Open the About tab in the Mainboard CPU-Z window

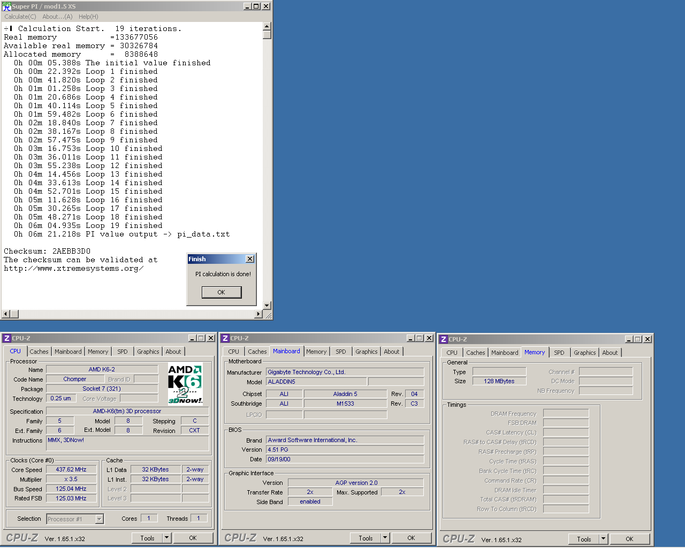point(392,352)
